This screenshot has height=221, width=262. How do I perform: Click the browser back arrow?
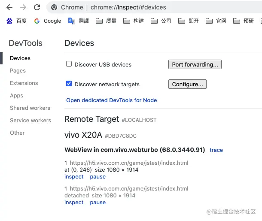pos(9,7)
